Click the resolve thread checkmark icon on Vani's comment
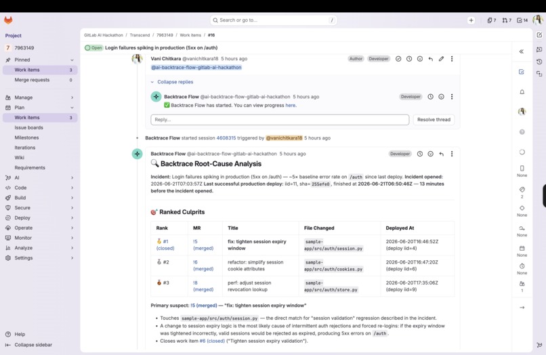 [398, 59]
